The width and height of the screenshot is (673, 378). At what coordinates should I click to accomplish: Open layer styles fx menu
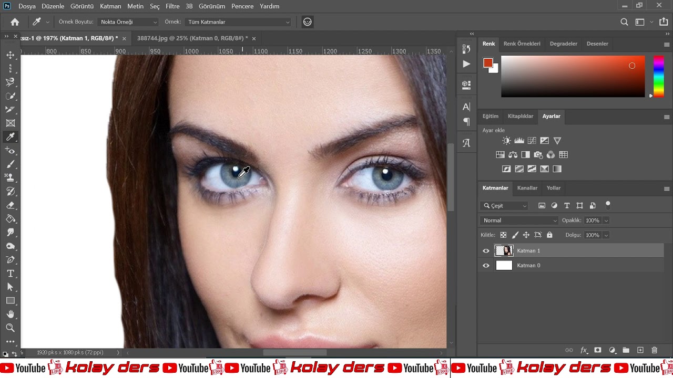583,350
